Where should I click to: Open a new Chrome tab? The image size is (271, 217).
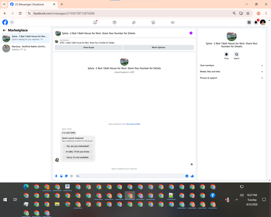pos(62,4)
